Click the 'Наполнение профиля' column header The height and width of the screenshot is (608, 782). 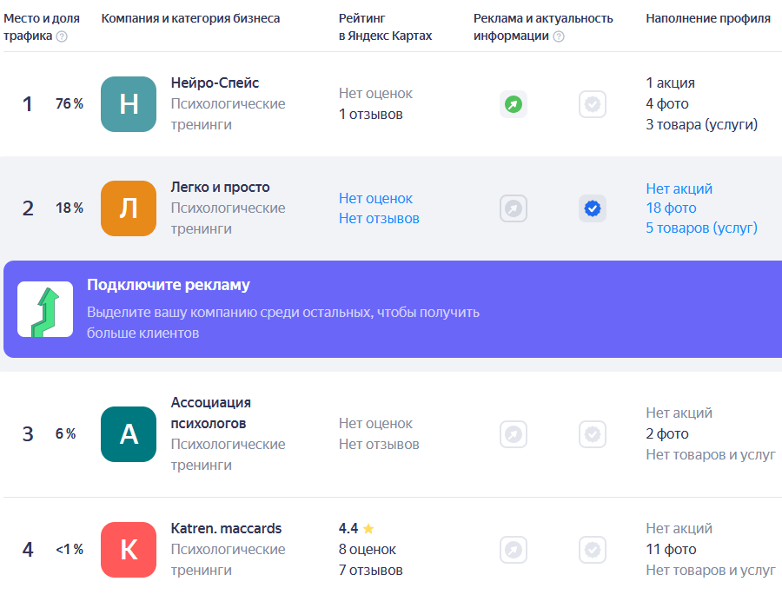(708, 18)
